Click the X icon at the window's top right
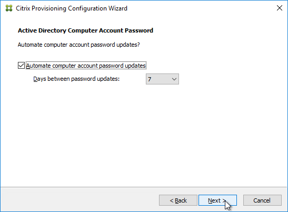 [x=280, y=8]
